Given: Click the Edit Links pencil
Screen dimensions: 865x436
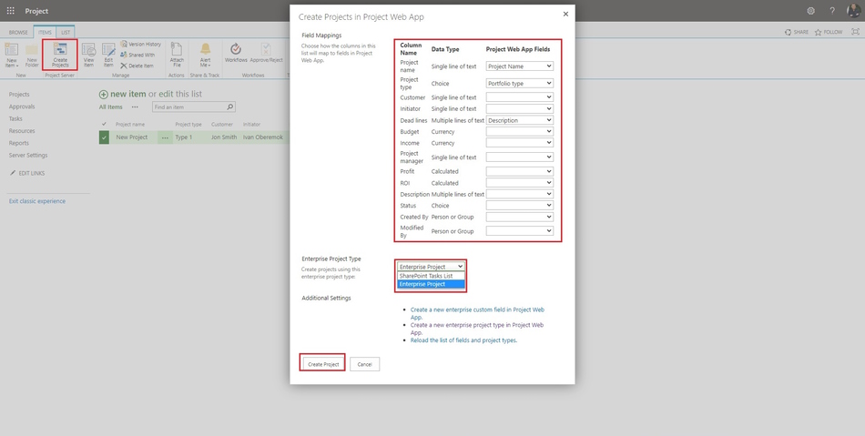Looking at the screenshot, I should [14, 173].
